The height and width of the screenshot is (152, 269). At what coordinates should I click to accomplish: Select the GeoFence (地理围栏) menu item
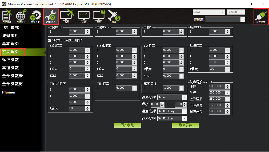(x=10, y=36)
